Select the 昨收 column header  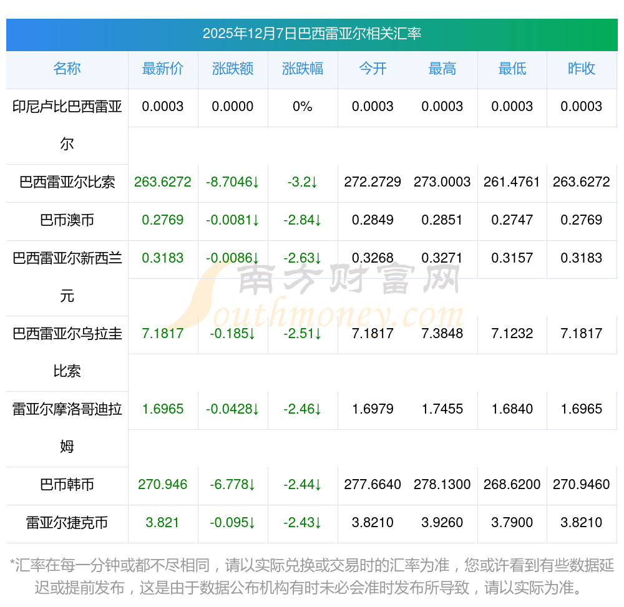tap(582, 69)
